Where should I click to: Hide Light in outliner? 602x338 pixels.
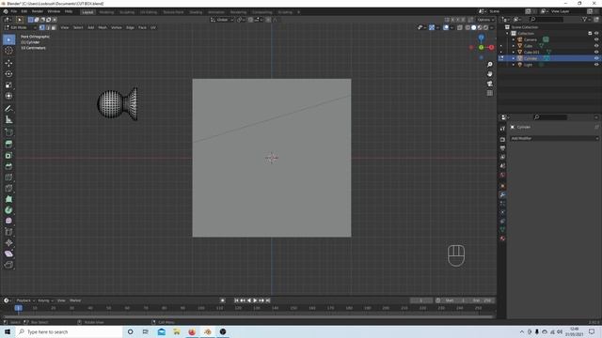(x=596, y=65)
